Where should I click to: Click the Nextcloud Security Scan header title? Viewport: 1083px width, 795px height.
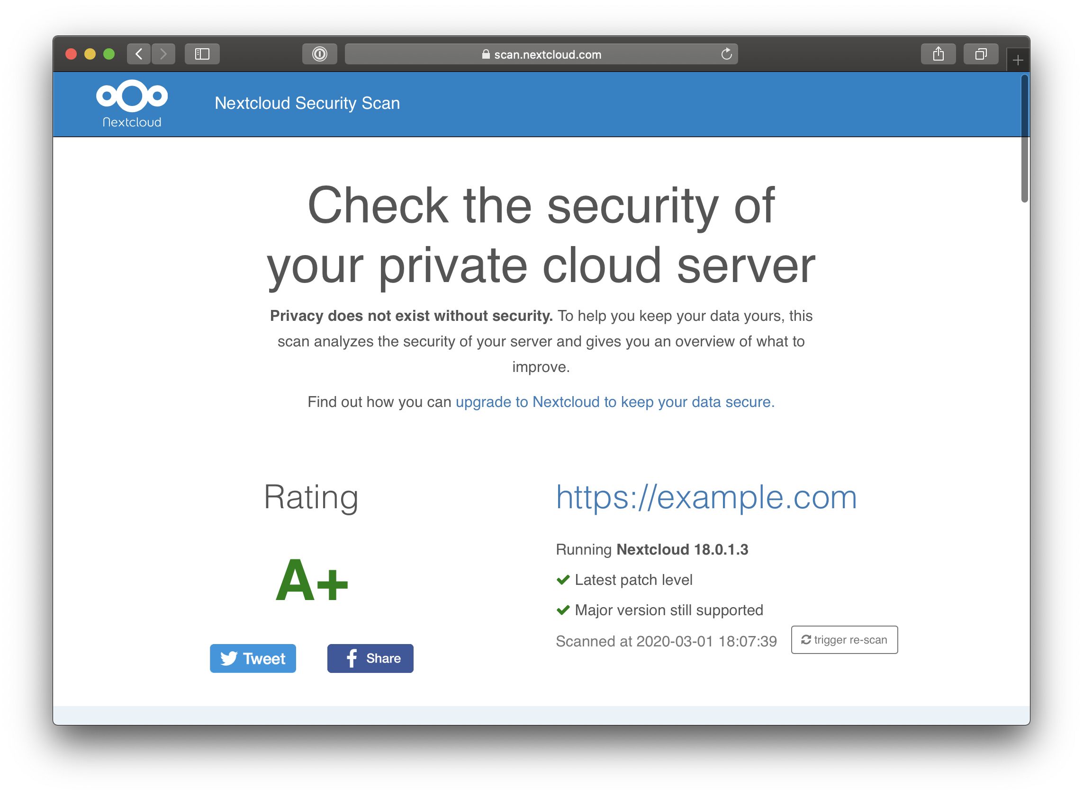pos(307,103)
